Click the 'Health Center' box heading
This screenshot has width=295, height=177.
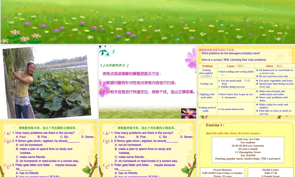tap(271, 170)
